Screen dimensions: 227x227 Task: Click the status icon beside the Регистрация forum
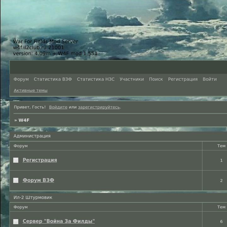click(x=16, y=160)
